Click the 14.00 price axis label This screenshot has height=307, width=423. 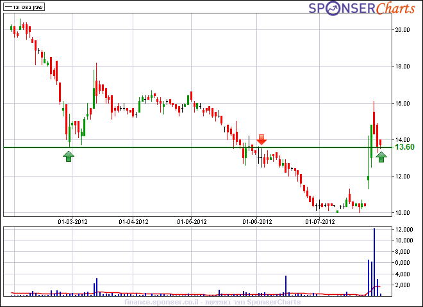click(402, 140)
